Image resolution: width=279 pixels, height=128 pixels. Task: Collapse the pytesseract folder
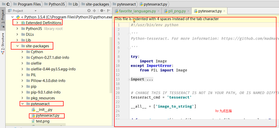click(22, 104)
